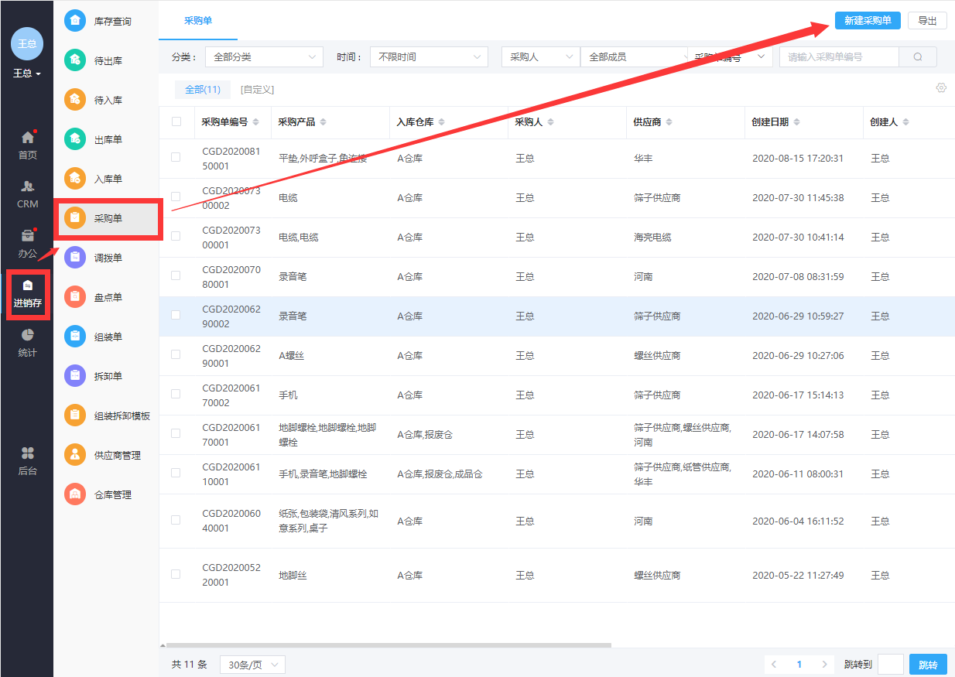
Task: Open 库存查询 inventory query icon
Action: (x=75, y=21)
